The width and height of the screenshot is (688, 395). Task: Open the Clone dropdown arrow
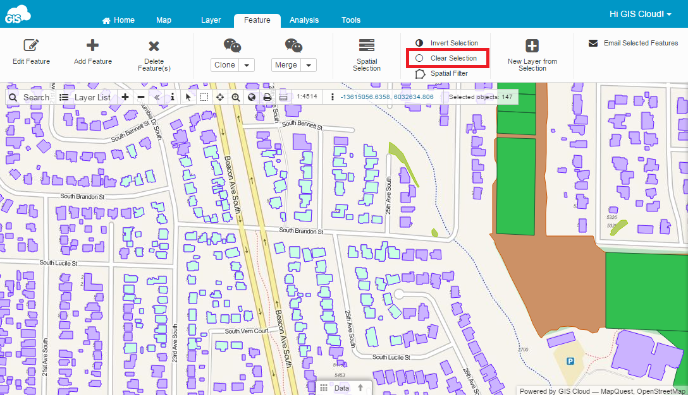[x=247, y=65]
